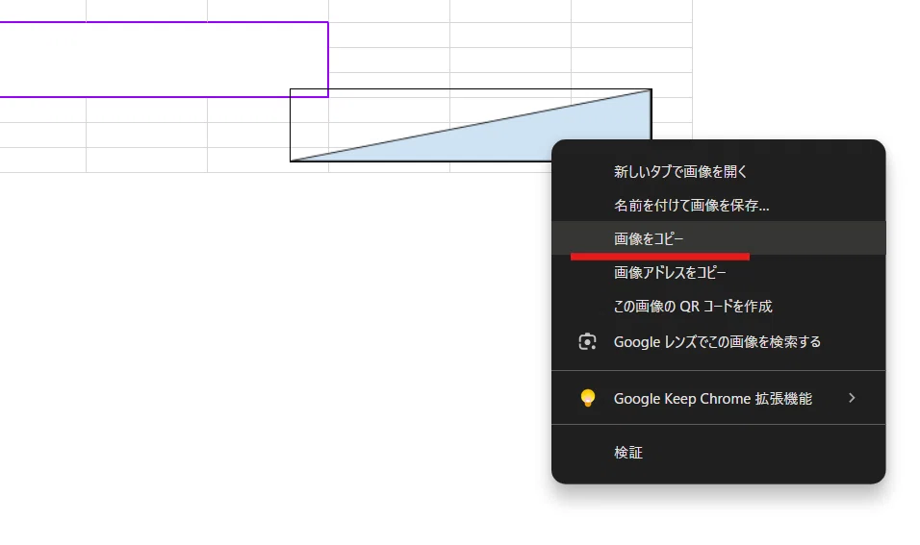
Task: Choose 名前を付けて画像を保存 menu entry
Action: click(x=718, y=205)
